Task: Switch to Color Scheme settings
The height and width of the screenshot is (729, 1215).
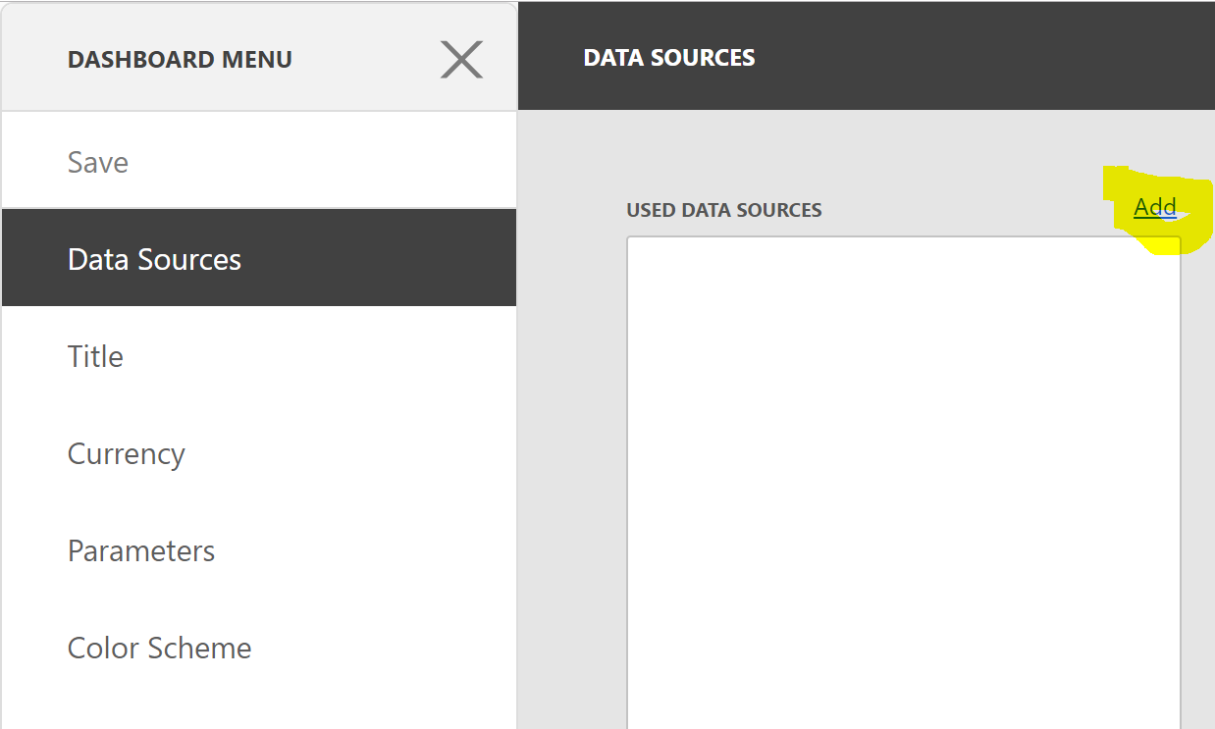Action: (x=160, y=649)
